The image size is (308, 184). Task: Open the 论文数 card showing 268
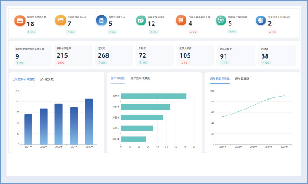[x=113, y=55]
